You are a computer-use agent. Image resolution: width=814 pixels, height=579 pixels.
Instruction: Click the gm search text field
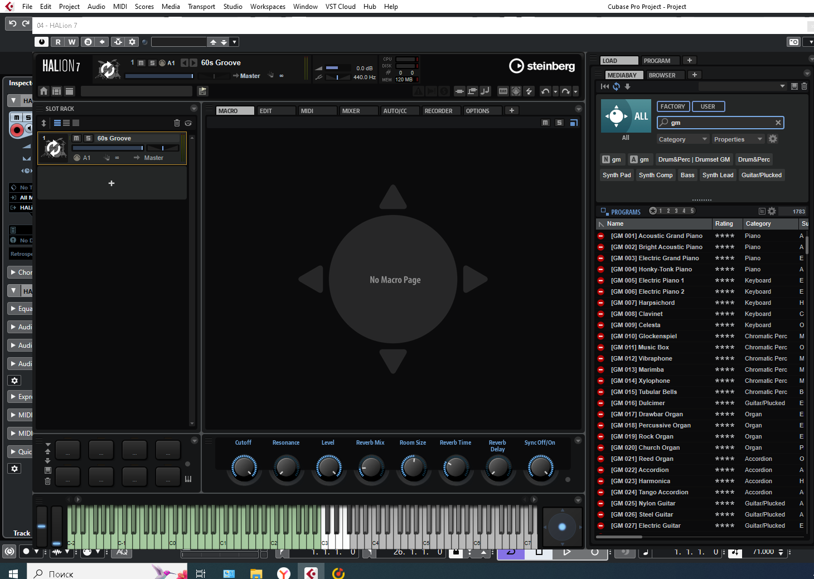[720, 123]
